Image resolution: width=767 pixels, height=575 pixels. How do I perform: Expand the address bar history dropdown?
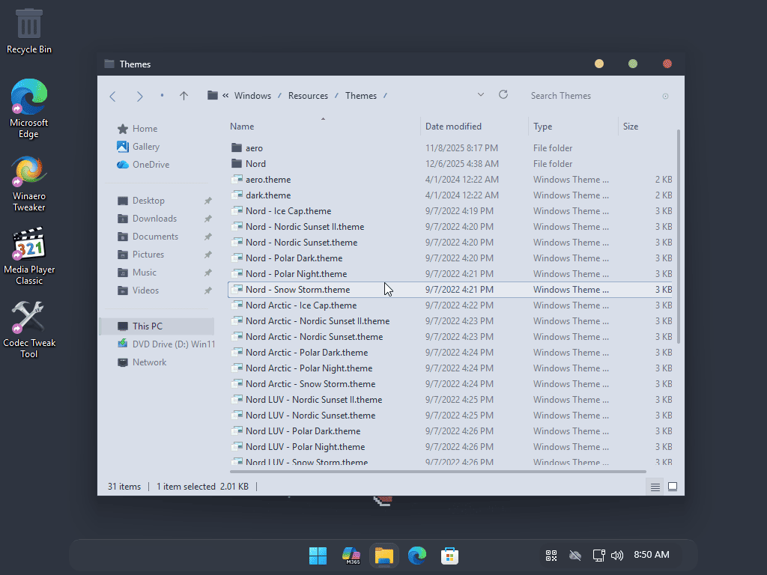click(480, 95)
